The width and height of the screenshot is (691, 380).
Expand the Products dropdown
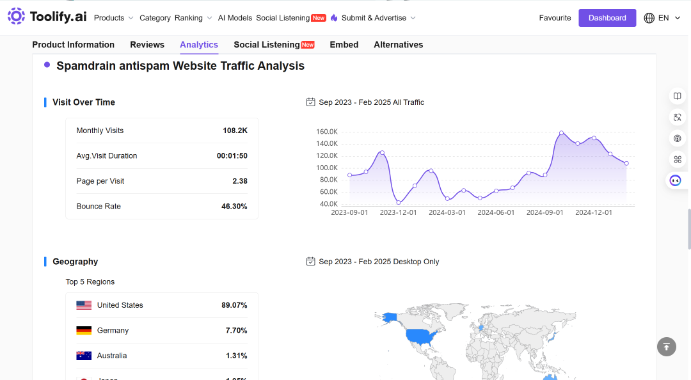(x=114, y=18)
